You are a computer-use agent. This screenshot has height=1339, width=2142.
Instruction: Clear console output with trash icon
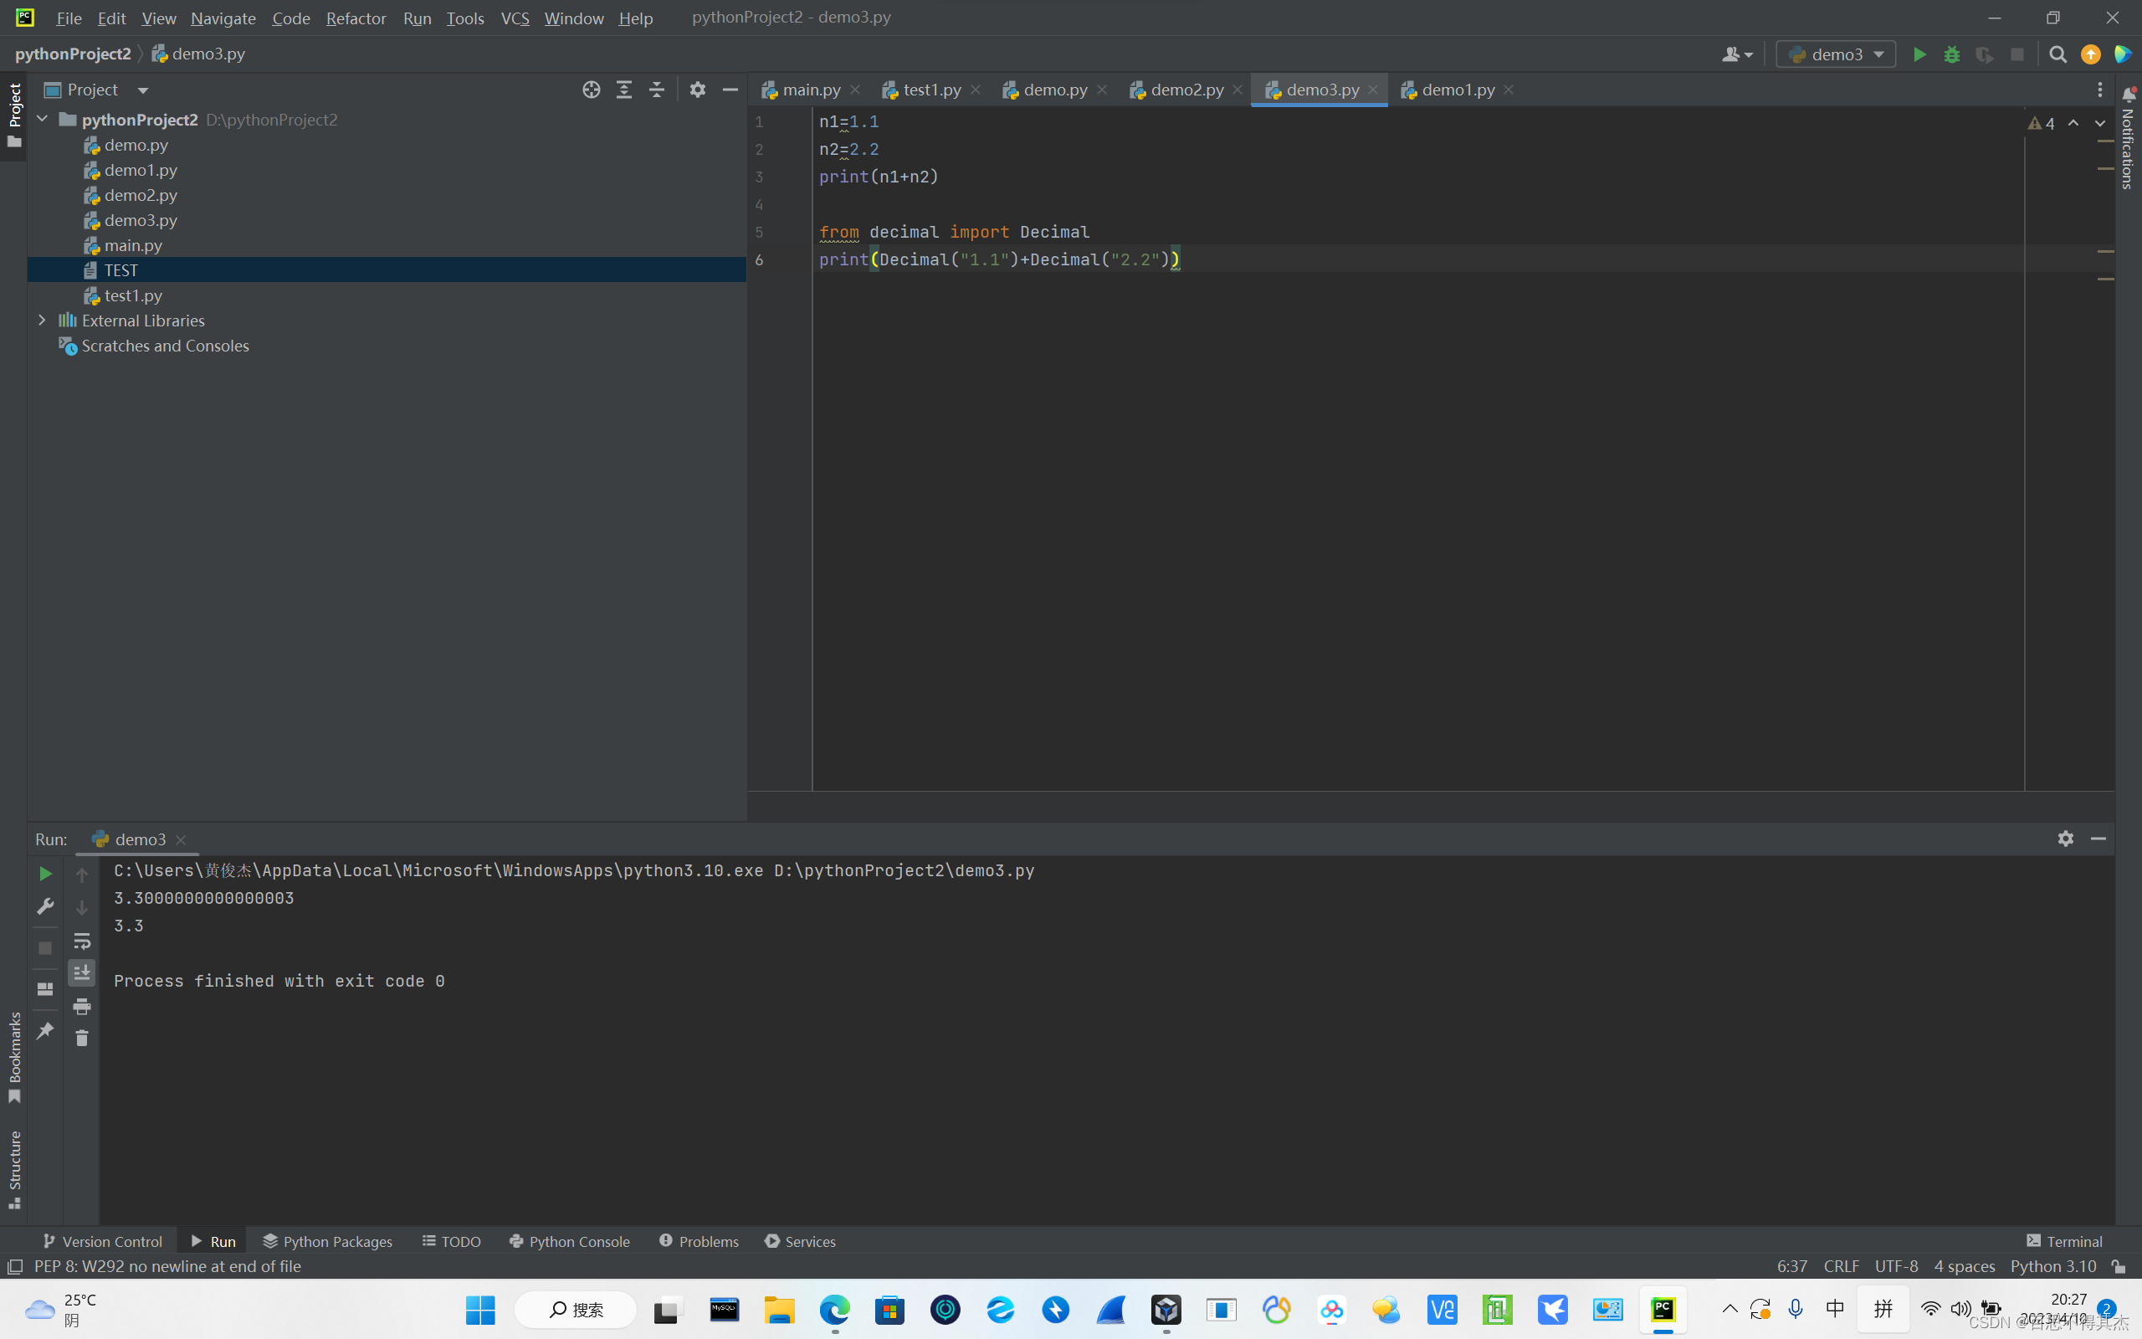81,1038
